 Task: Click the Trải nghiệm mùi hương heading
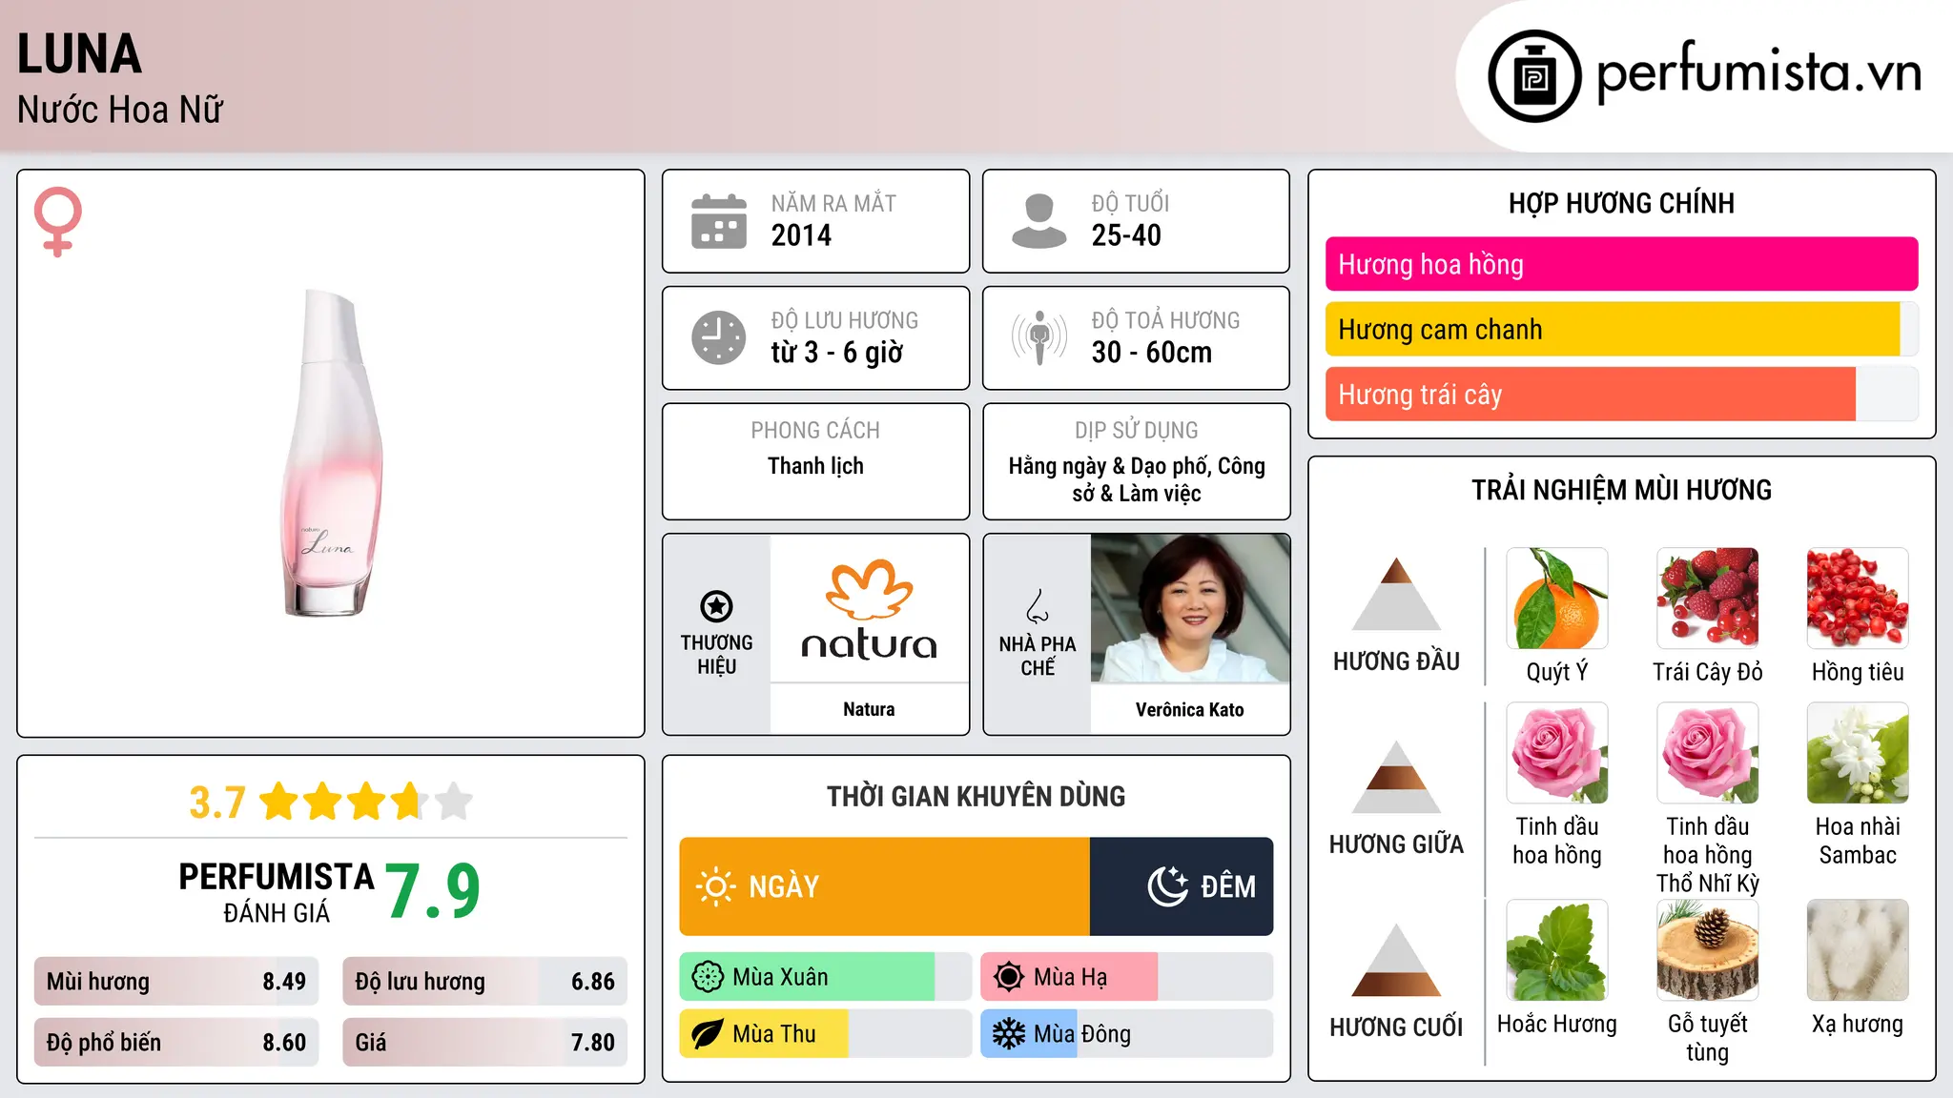(1621, 490)
